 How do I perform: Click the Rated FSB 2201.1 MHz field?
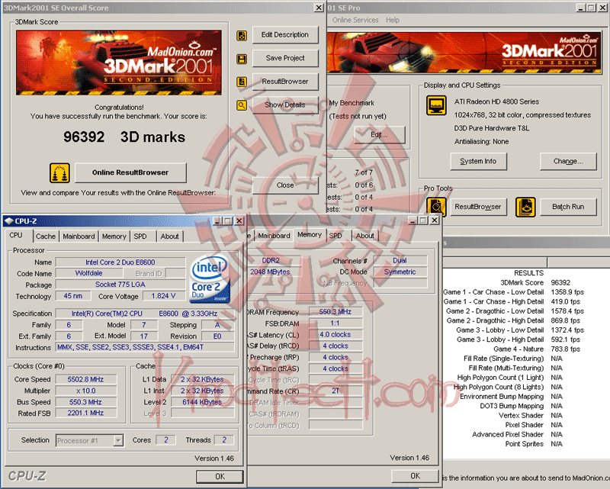(x=85, y=413)
